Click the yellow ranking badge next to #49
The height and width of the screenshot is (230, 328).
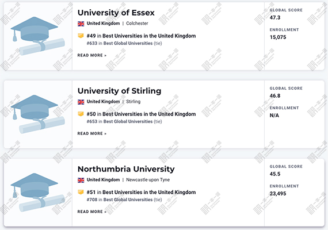tap(81, 36)
